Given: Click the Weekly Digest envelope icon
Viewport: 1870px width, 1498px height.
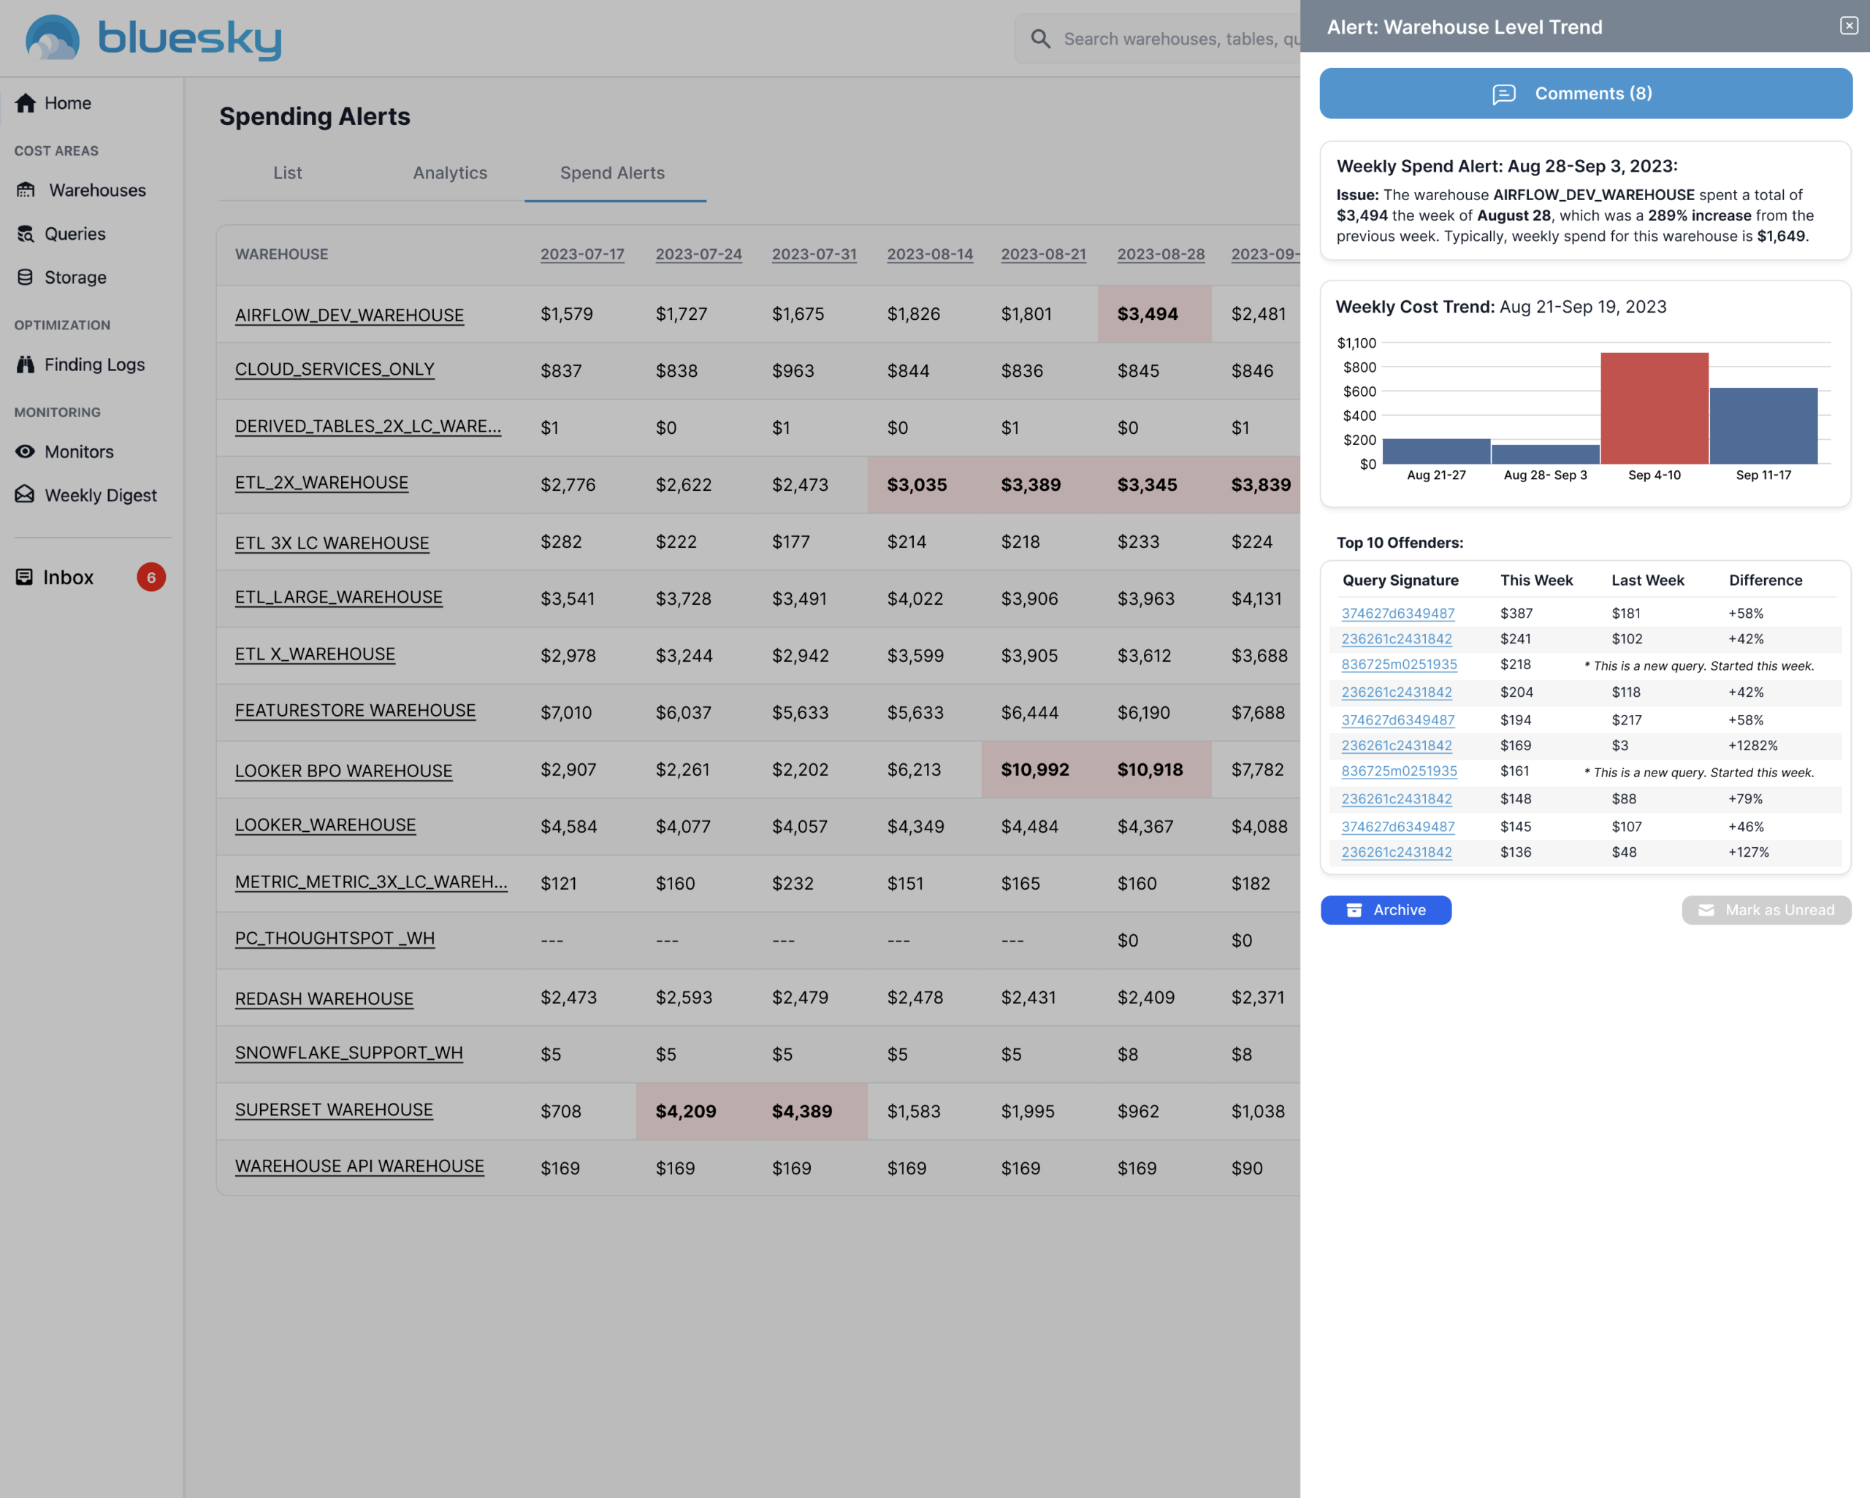Looking at the screenshot, I should point(25,494).
